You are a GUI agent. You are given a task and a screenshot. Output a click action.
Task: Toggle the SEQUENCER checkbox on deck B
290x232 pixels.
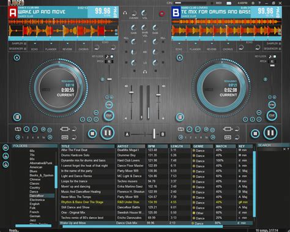pyautogui.click(x=280, y=49)
